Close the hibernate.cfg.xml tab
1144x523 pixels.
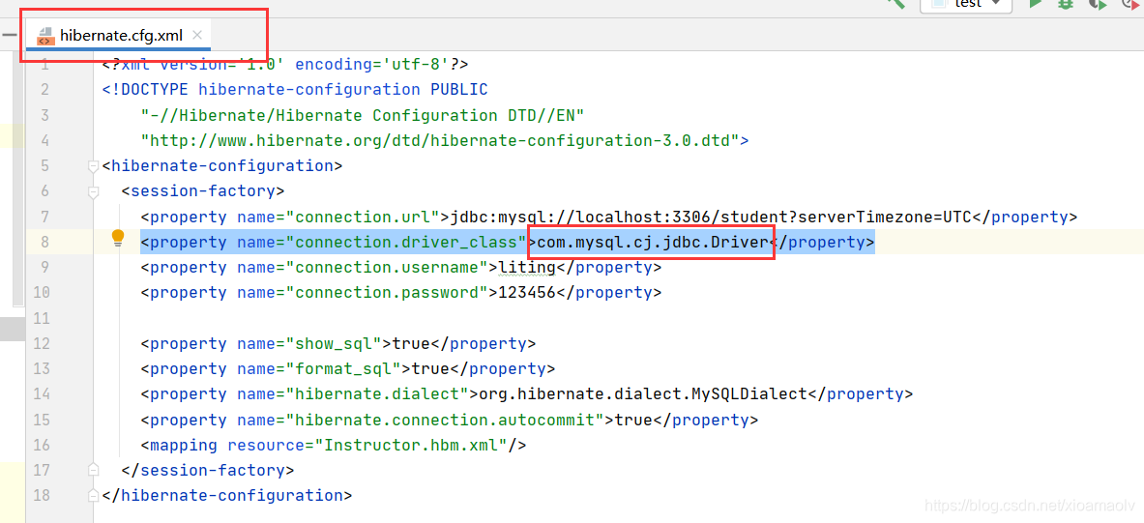pos(197,35)
